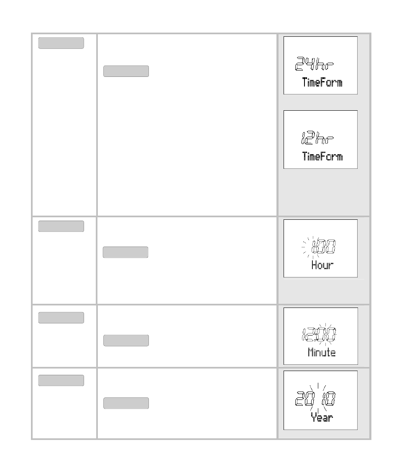
Task: Click the TimeForm label under 12hr
Action: 322,156
